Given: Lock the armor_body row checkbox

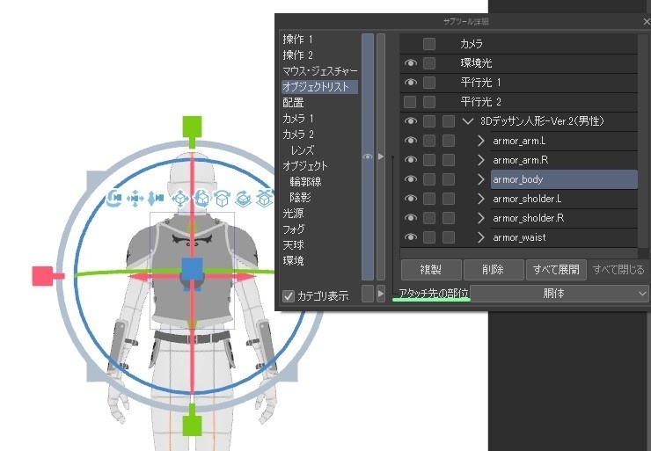Looking at the screenshot, I should tap(429, 179).
